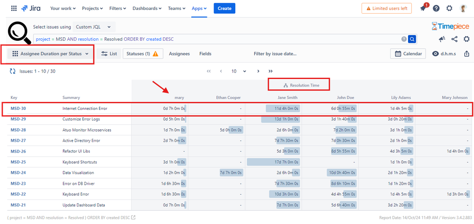Open the Dashboards menu
474x224 pixels.
tap(147, 9)
